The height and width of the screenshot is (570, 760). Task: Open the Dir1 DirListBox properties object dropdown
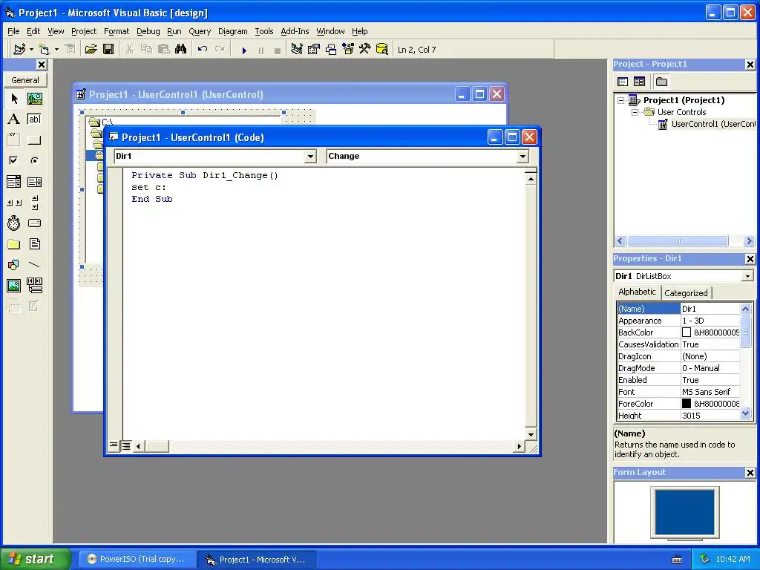[747, 276]
